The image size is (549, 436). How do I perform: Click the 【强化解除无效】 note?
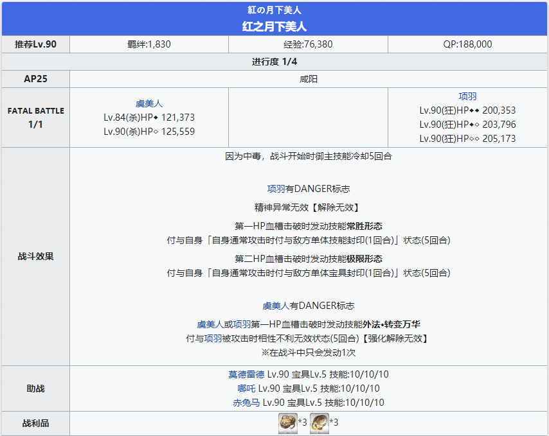[x=395, y=338]
